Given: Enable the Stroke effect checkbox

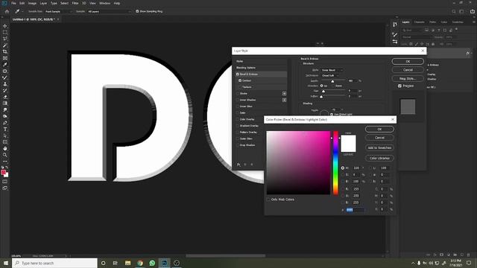Looking at the screenshot, I should coord(238,94).
